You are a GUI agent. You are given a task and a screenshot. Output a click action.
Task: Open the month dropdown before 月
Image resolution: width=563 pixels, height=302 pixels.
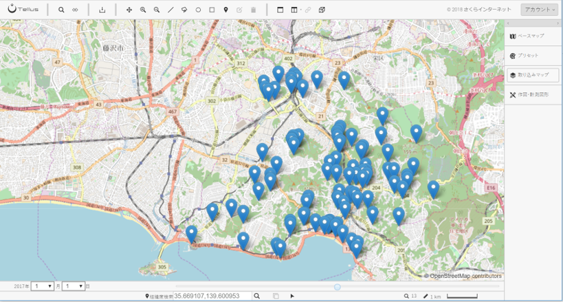click(x=42, y=286)
